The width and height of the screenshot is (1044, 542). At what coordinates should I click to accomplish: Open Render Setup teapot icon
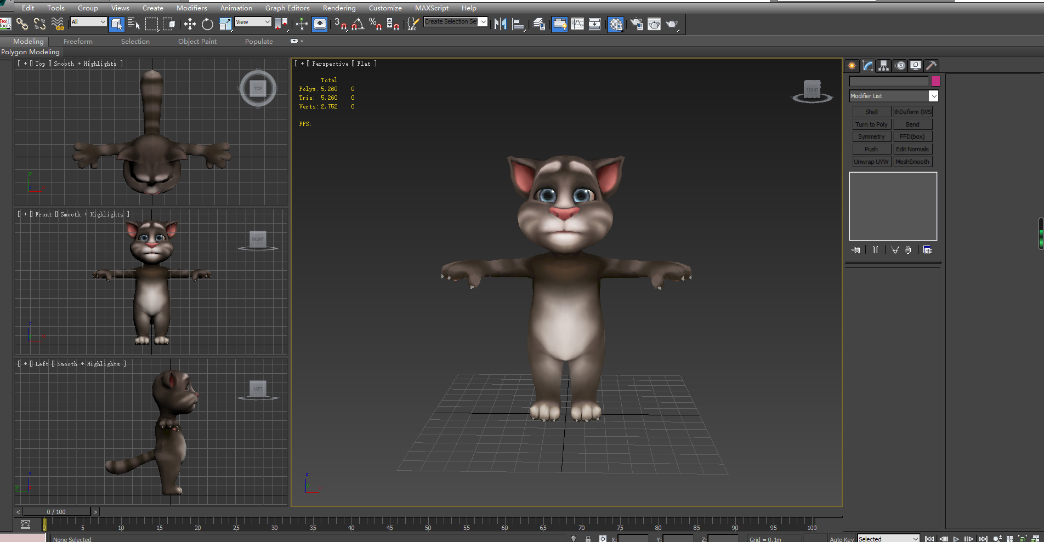coord(637,24)
